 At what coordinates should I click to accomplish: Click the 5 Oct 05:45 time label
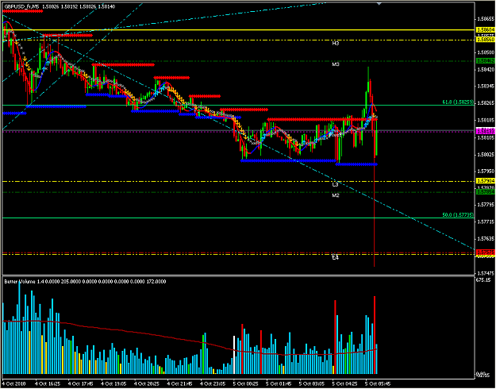[x=379, y=384]
